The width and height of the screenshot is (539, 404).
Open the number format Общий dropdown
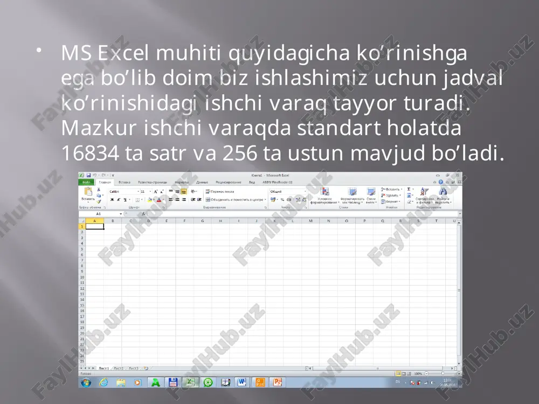pos(305,191)
